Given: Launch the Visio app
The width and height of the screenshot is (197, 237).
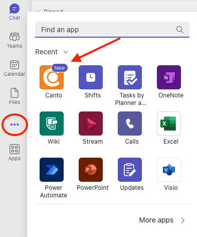Looking at the screenshot, I should (169, 170).
